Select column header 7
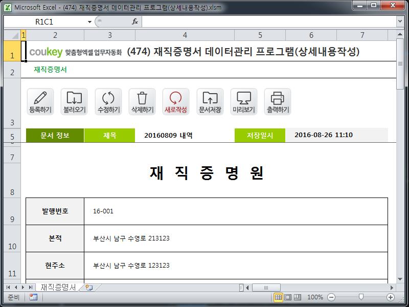409x307 pixels. (362, 35)
